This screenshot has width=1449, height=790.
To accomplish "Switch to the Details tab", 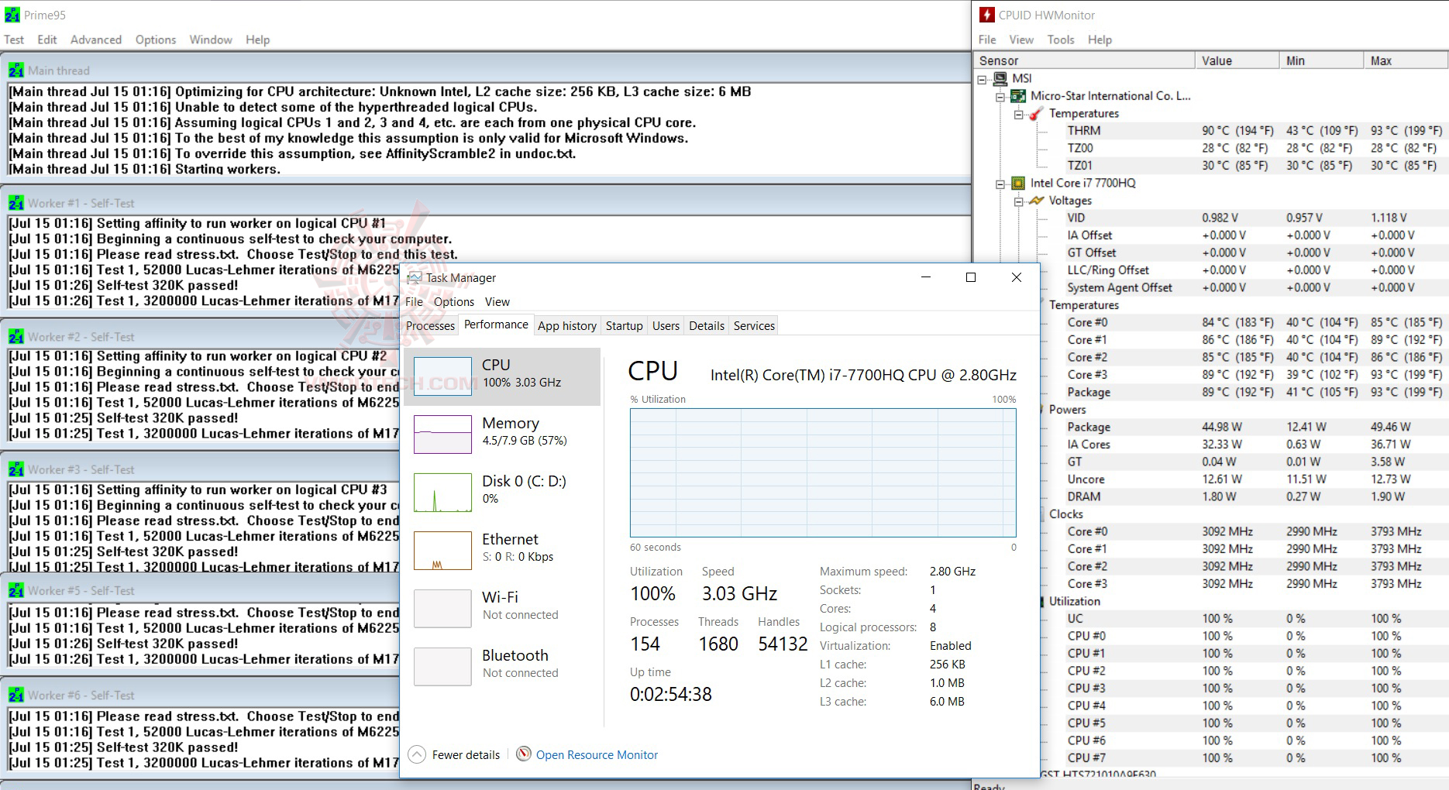I will click(x=707, y=326).
